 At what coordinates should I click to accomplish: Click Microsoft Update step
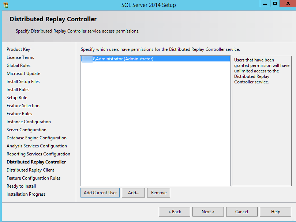[x=23, y=74]
